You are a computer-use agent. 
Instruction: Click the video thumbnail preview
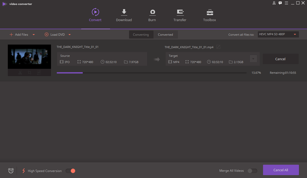[x=29, y=57]
